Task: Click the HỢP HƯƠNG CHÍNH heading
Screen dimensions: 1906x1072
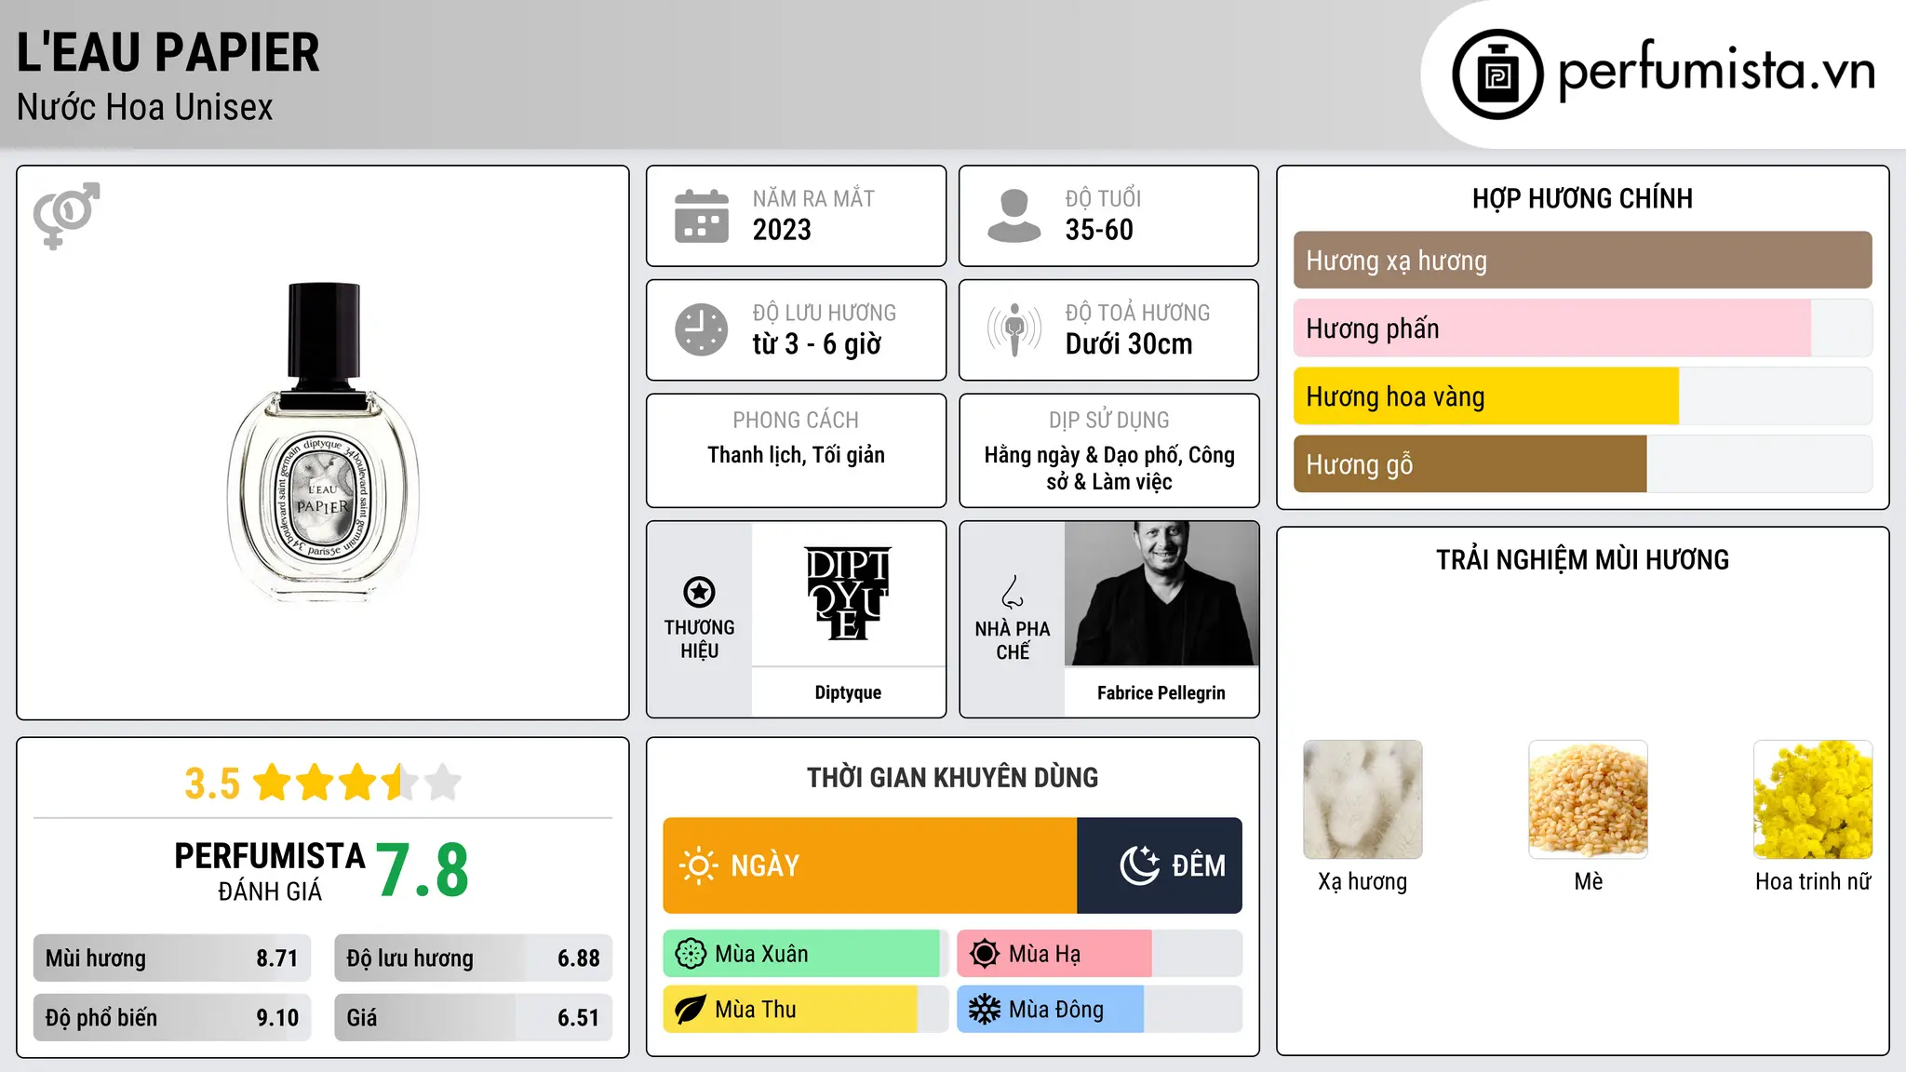Action: coord(1582,198)
